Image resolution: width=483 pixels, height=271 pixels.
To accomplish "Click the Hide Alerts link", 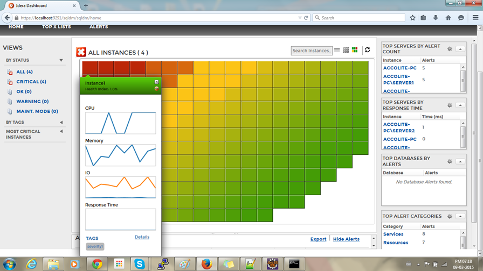I will pyautogui.click(x=346, y=239).
